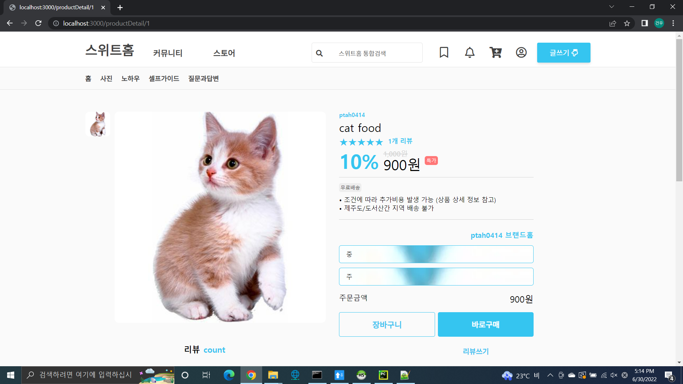The width and height of the screenshot is (683, 384).
Task: Select the 사진 navigation tab
Action: (106, 79)
